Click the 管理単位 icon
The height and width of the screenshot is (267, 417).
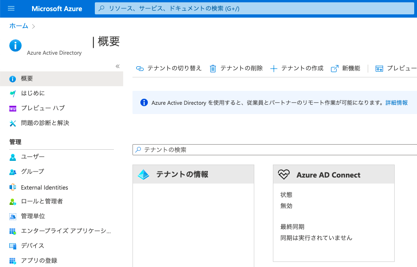coord(13,216)
